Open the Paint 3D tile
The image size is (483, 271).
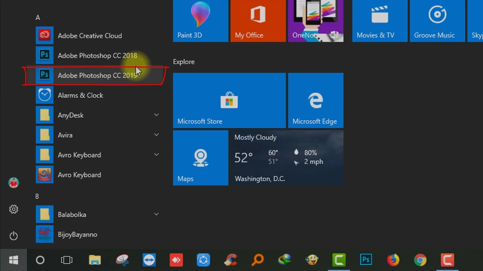pos(200,21)
